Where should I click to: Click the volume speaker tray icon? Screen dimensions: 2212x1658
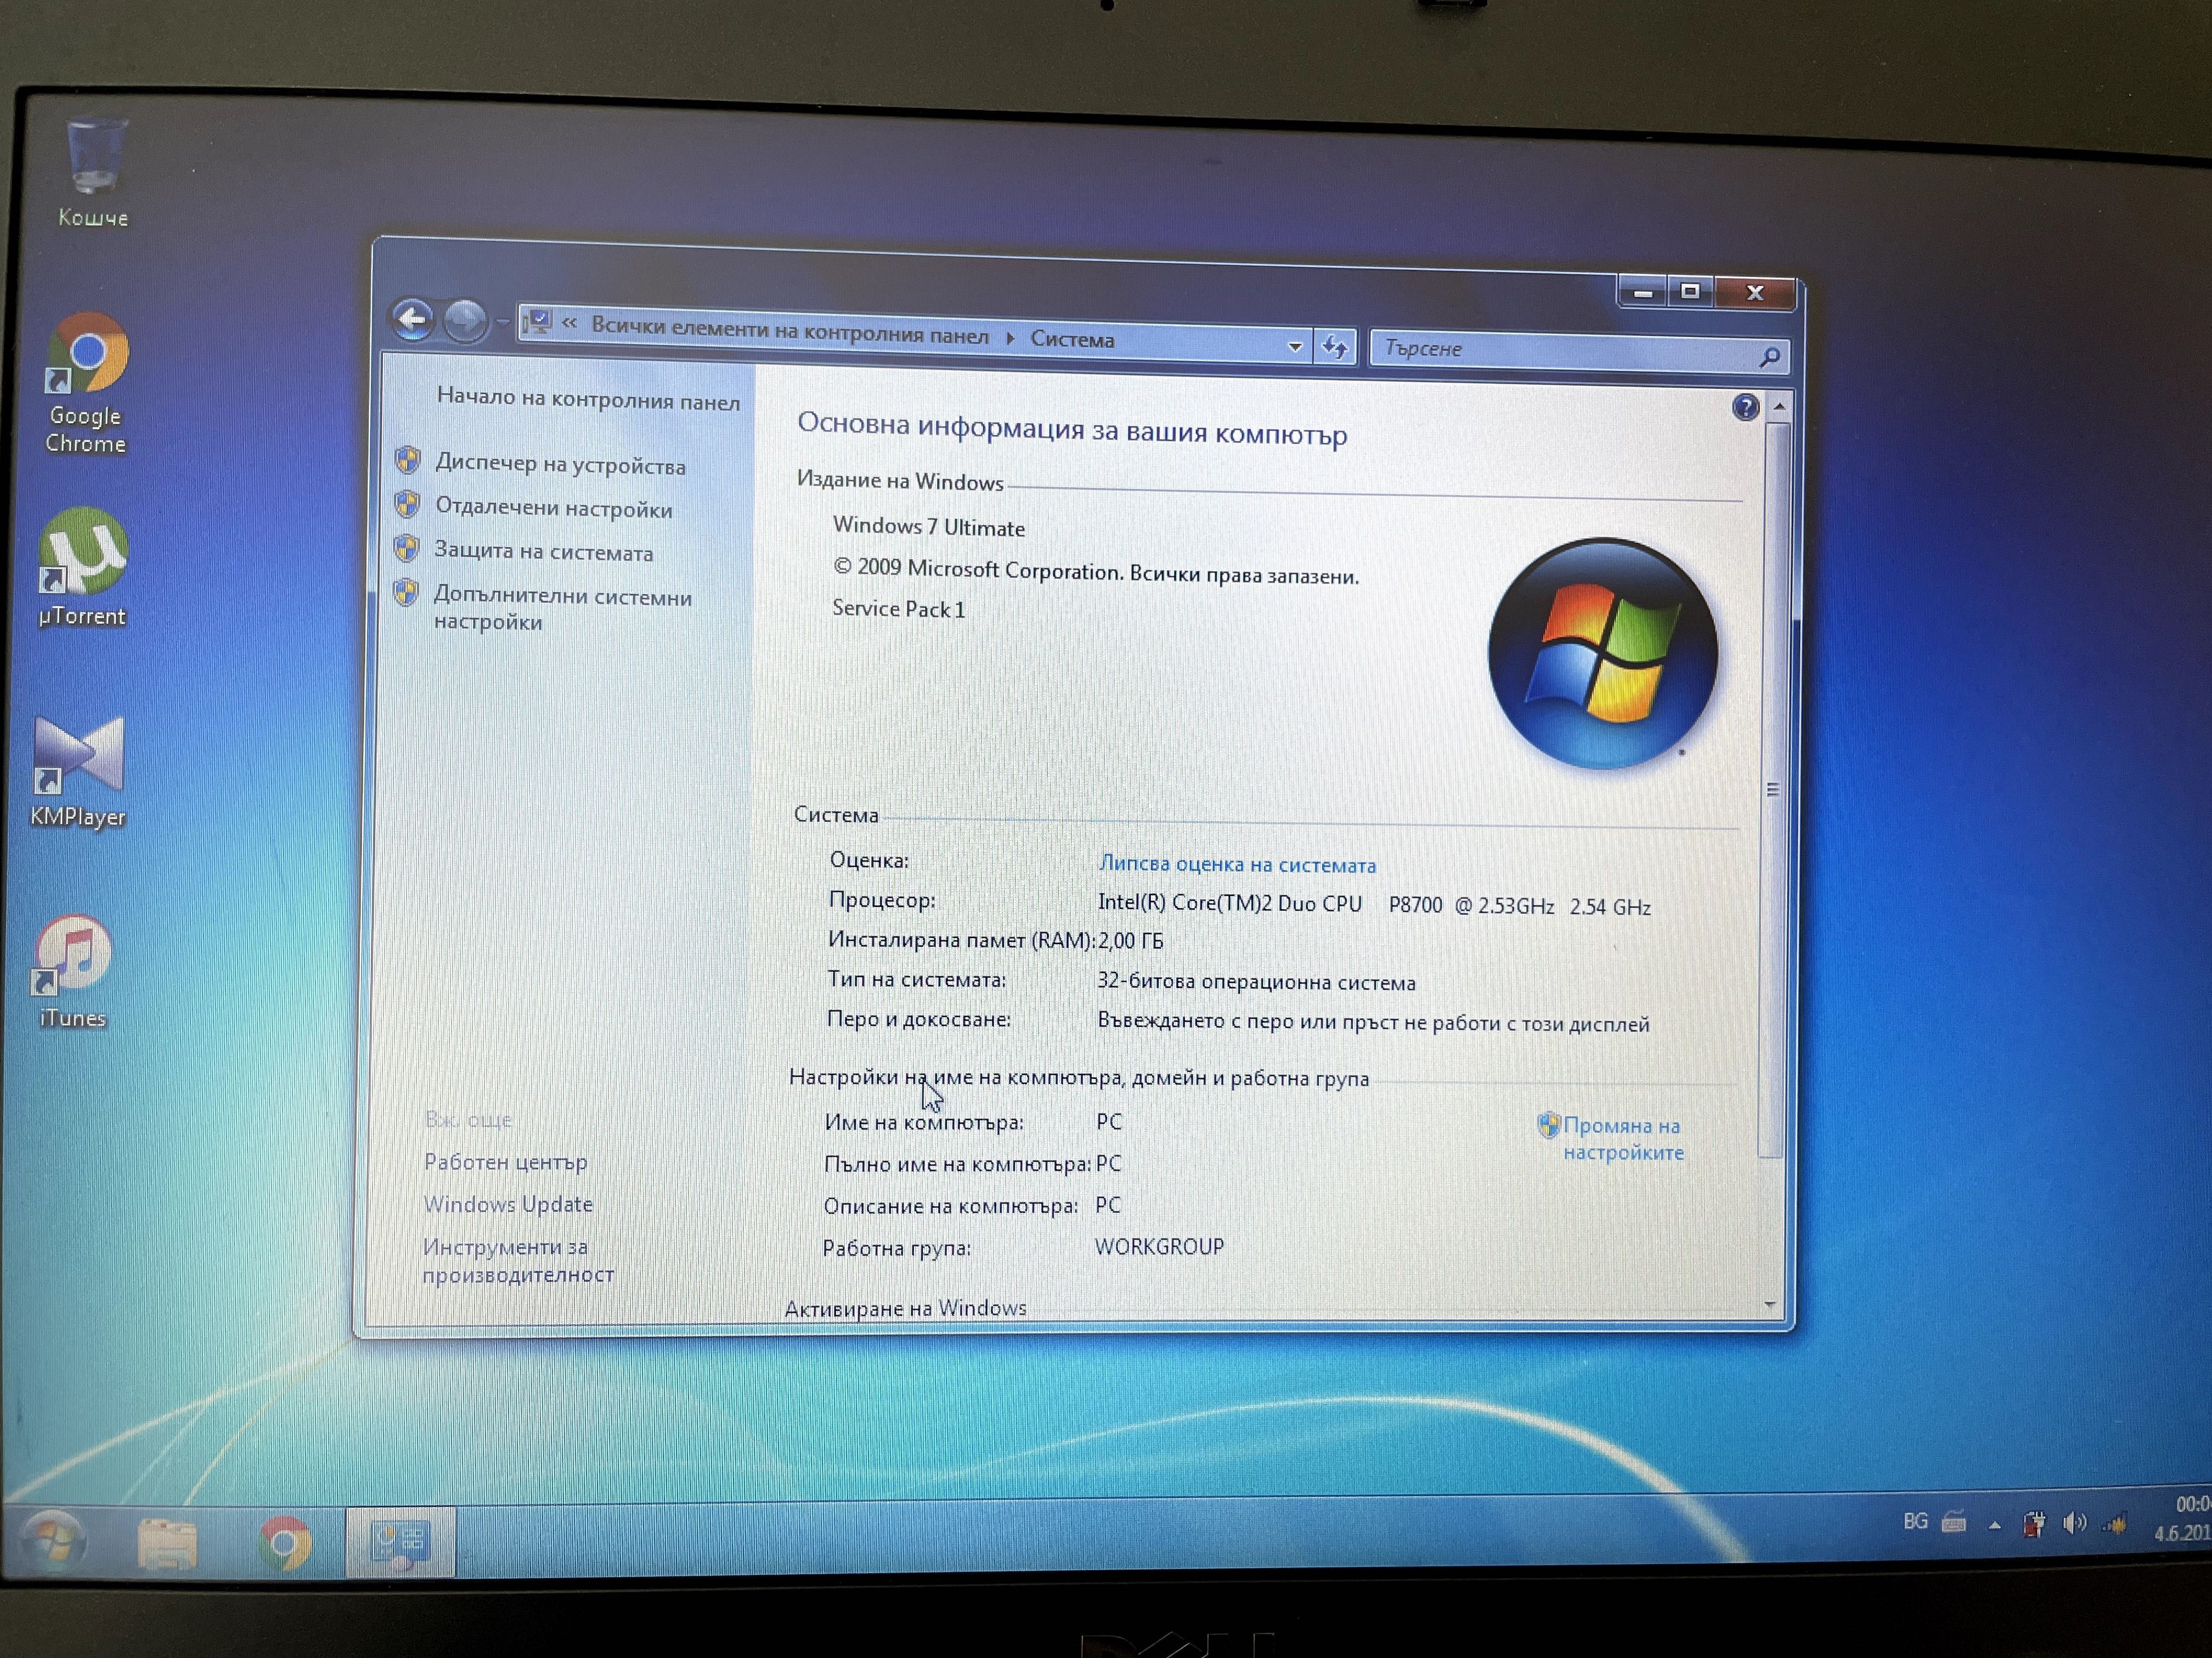click(x=2074, y=1524)
